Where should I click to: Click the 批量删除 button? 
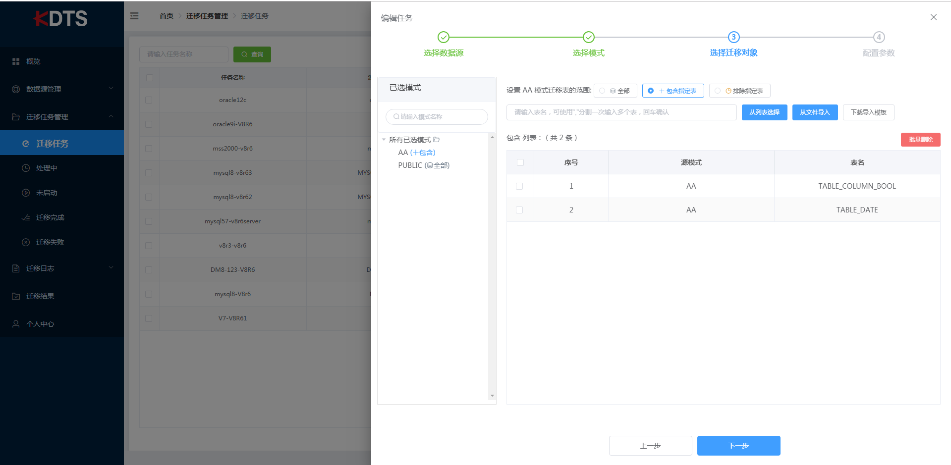[x=920, y=140]
